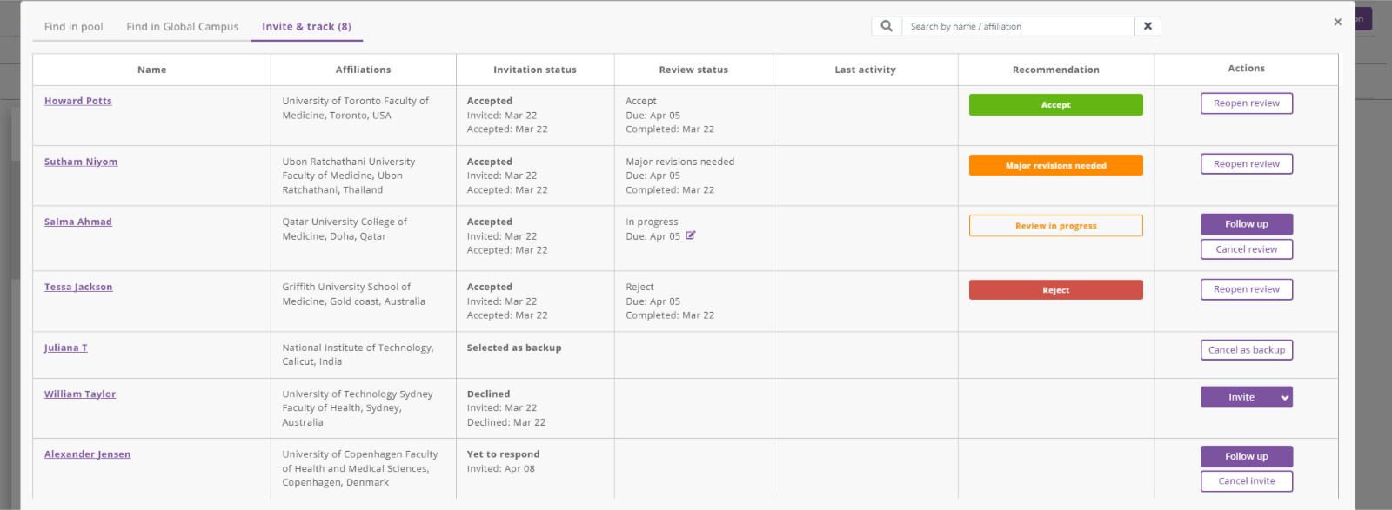Expand the Invite dropdown arrow for William Taylor

1285,397
